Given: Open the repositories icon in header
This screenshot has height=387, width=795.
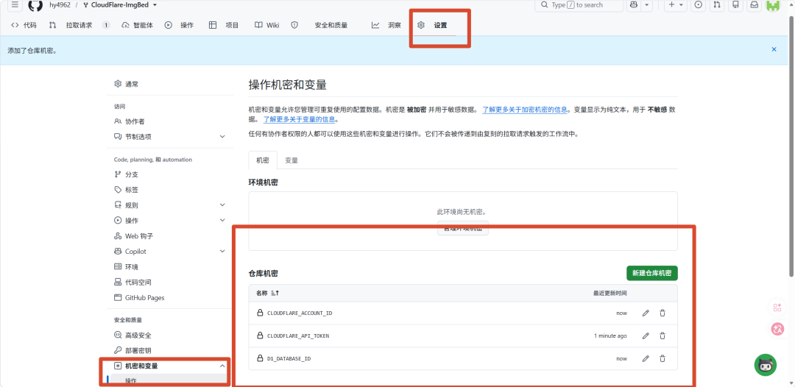Looking at the screenshot, I should point(735,5).
